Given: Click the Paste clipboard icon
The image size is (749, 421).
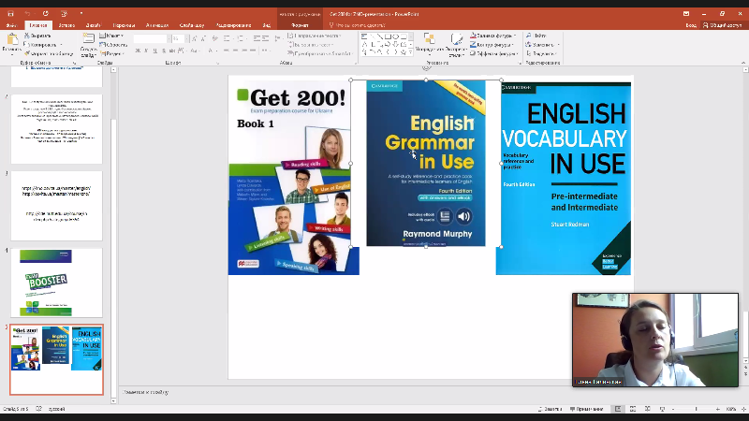Looking at the screenshot, I should (12, 40).
